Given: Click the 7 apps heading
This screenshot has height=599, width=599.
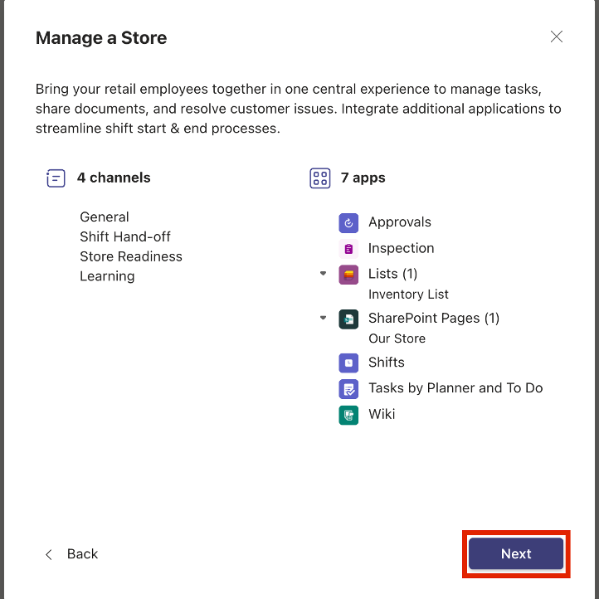Looking at the screenshot, I should [363, 178].
